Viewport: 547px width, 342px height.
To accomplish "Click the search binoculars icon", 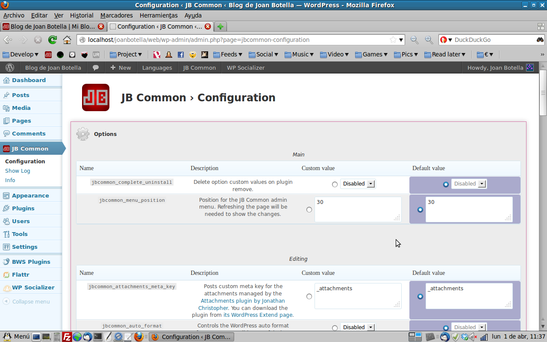I will point(540,40).
